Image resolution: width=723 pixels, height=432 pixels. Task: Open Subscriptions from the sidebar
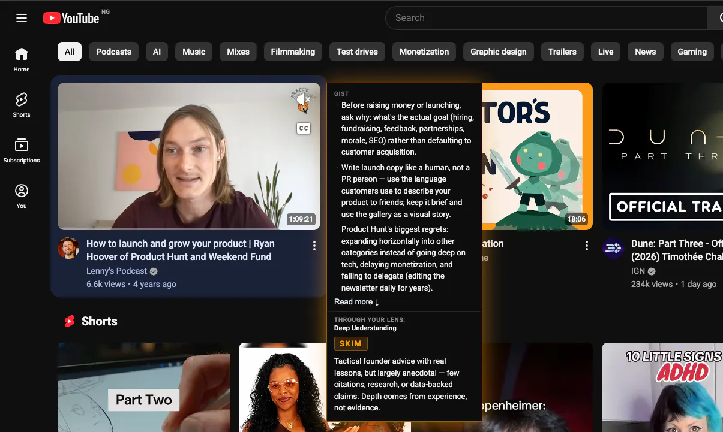[22, 150]
